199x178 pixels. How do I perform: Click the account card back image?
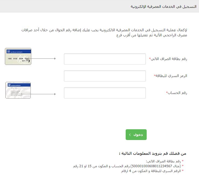click(x=18, y=90)
